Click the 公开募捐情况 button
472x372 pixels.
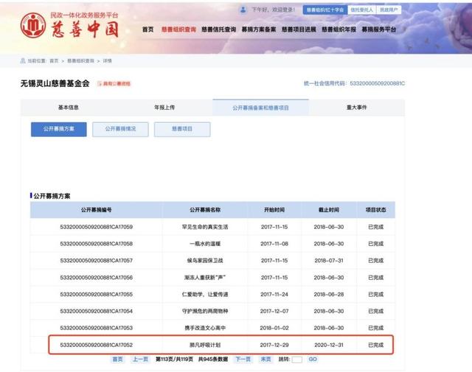coord(120,130)
